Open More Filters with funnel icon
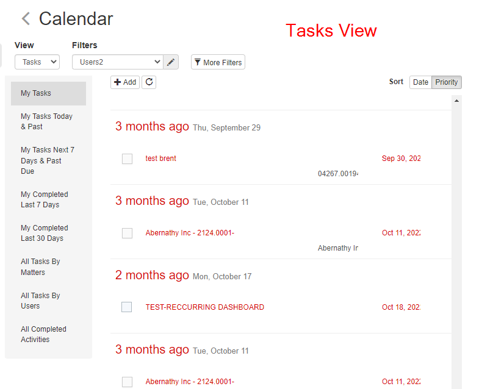Viewport: 493px width, 389px height. pos(218,62)
